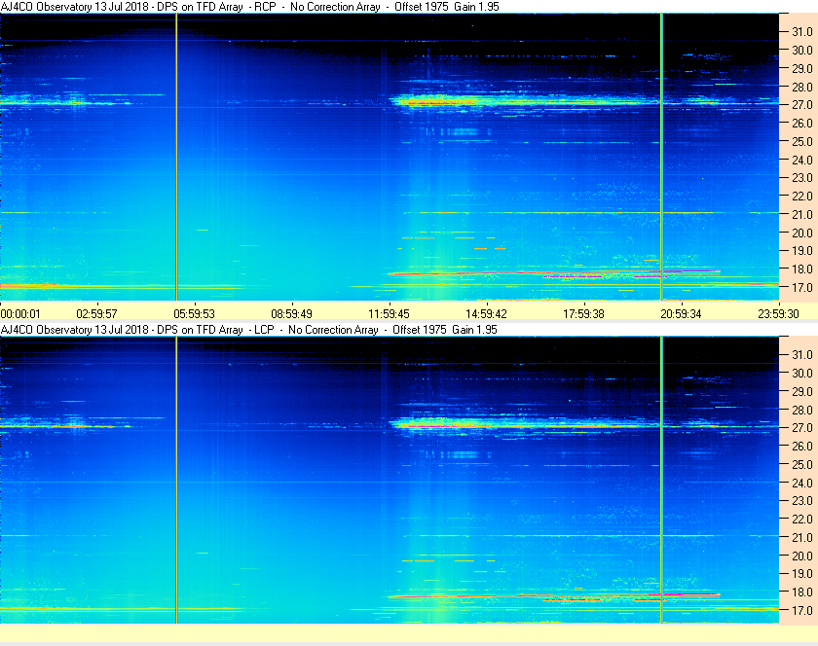Click the 05:59:53 time label
The width and height of the screenshot is (818, 646).
point(194,314)
